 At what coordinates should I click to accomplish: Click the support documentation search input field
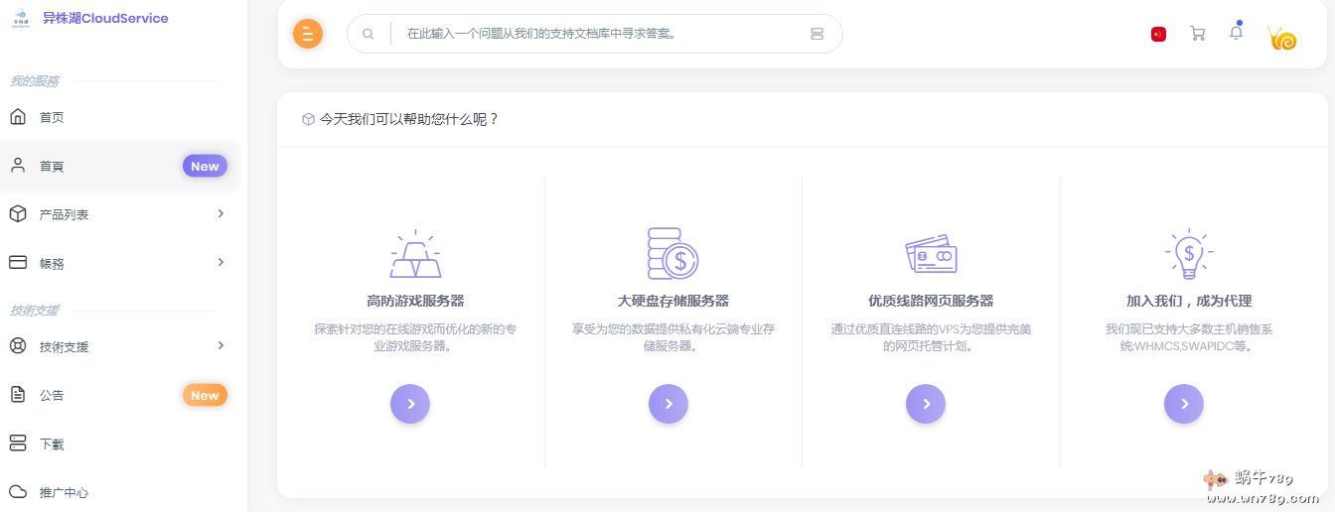(596, 34)
